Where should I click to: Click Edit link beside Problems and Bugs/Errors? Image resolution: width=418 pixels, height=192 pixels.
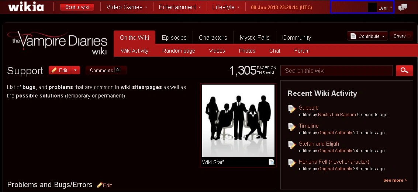coord(107,185)
